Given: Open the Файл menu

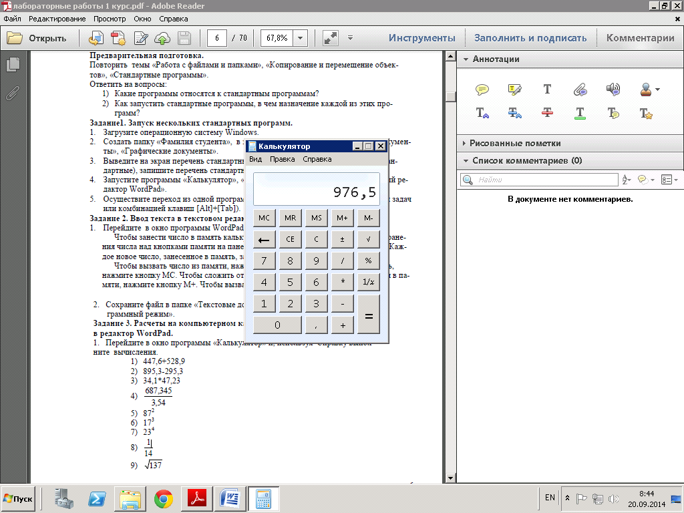Looking at the screenshot, I should pos(12,19).
